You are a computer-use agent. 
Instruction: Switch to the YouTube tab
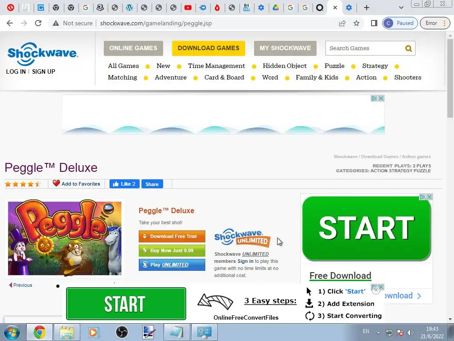(188, 8)
